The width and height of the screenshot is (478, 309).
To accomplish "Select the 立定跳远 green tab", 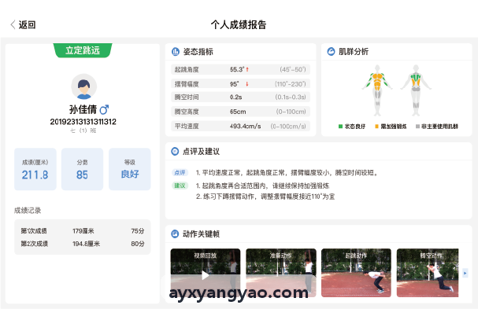I will [83, 50].
